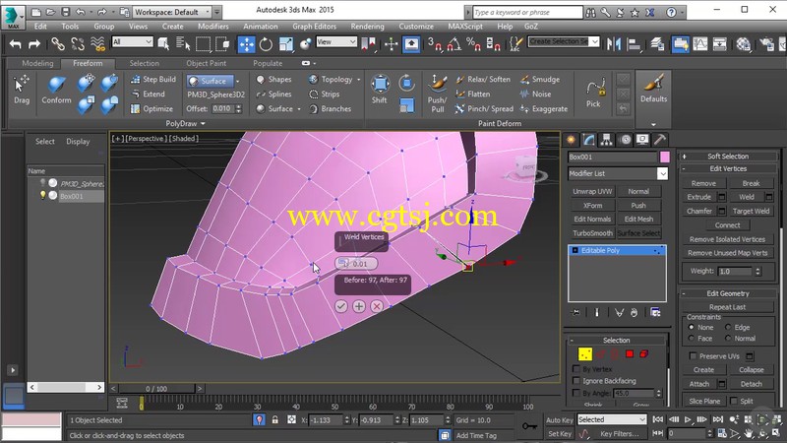The width and height of the screenshot is (787, 443).
Task: Open the Modify command panel tab
Action: point(588,140)
